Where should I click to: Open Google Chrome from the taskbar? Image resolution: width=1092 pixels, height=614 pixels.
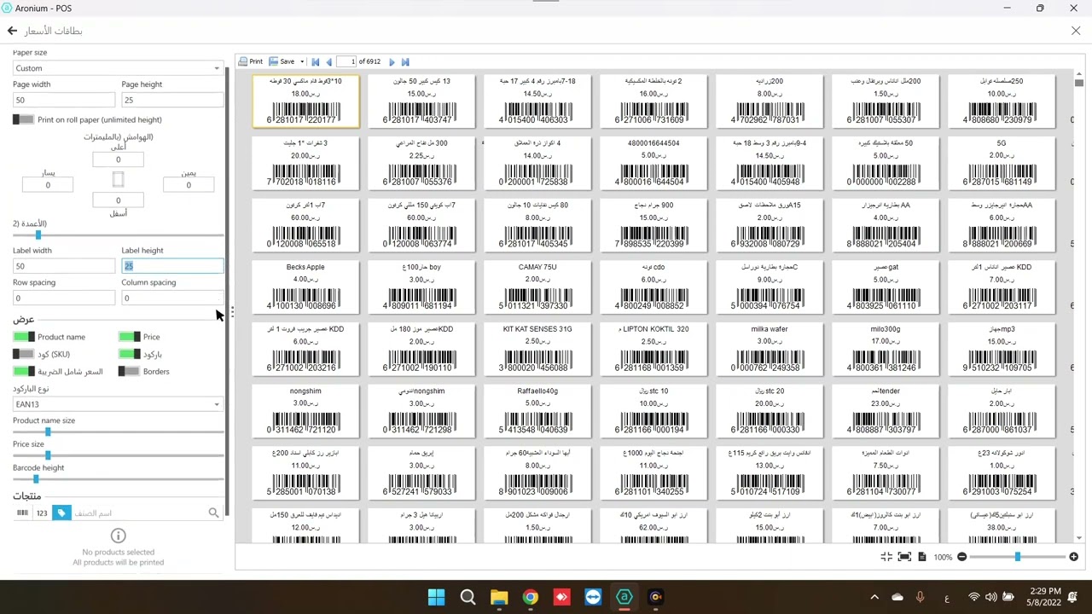coord(530,597)
